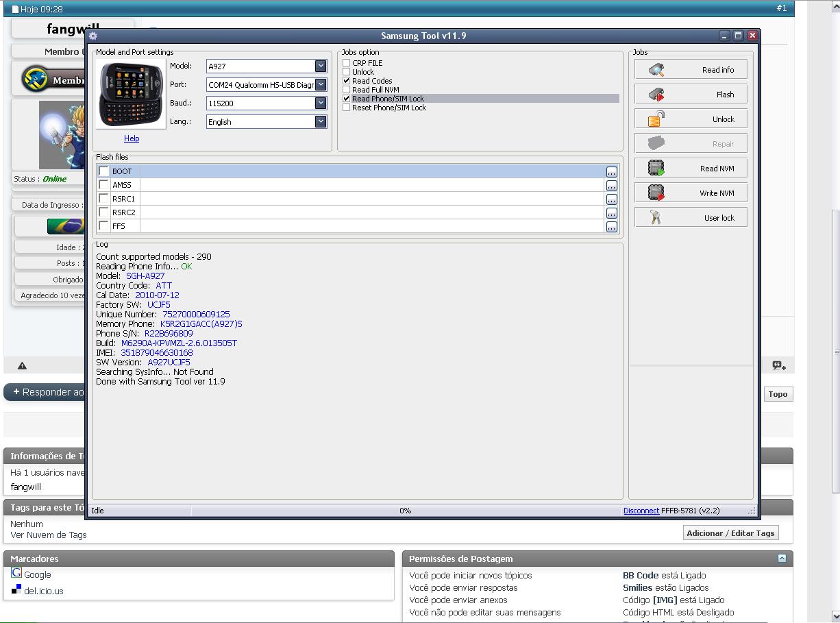Click the Topo button on forum page
The height and width of the screenshot is (623, 840).
[x=778, y=394]
